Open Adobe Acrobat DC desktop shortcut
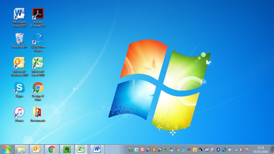 pos(38,17)
